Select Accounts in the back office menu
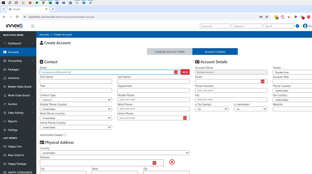 pos(18,52)
